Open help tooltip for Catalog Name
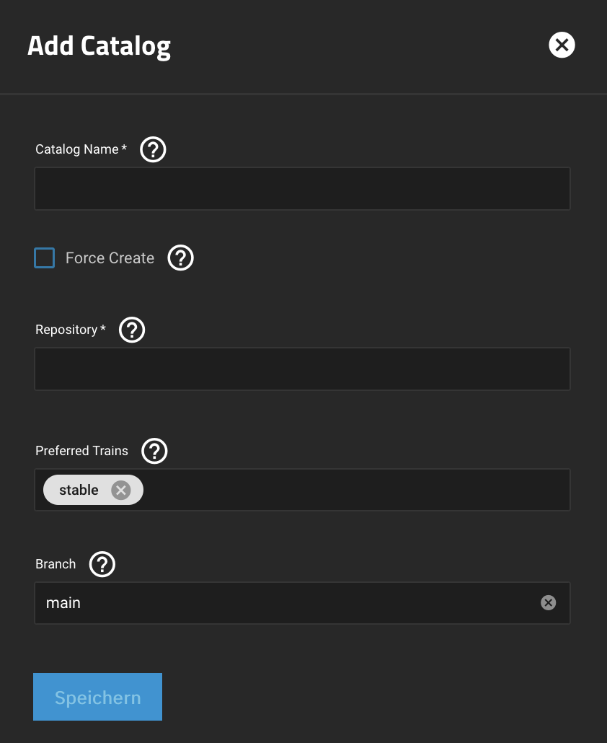This screenshot has height=743, width=607. pyautogui.click(x=153, y=149)
